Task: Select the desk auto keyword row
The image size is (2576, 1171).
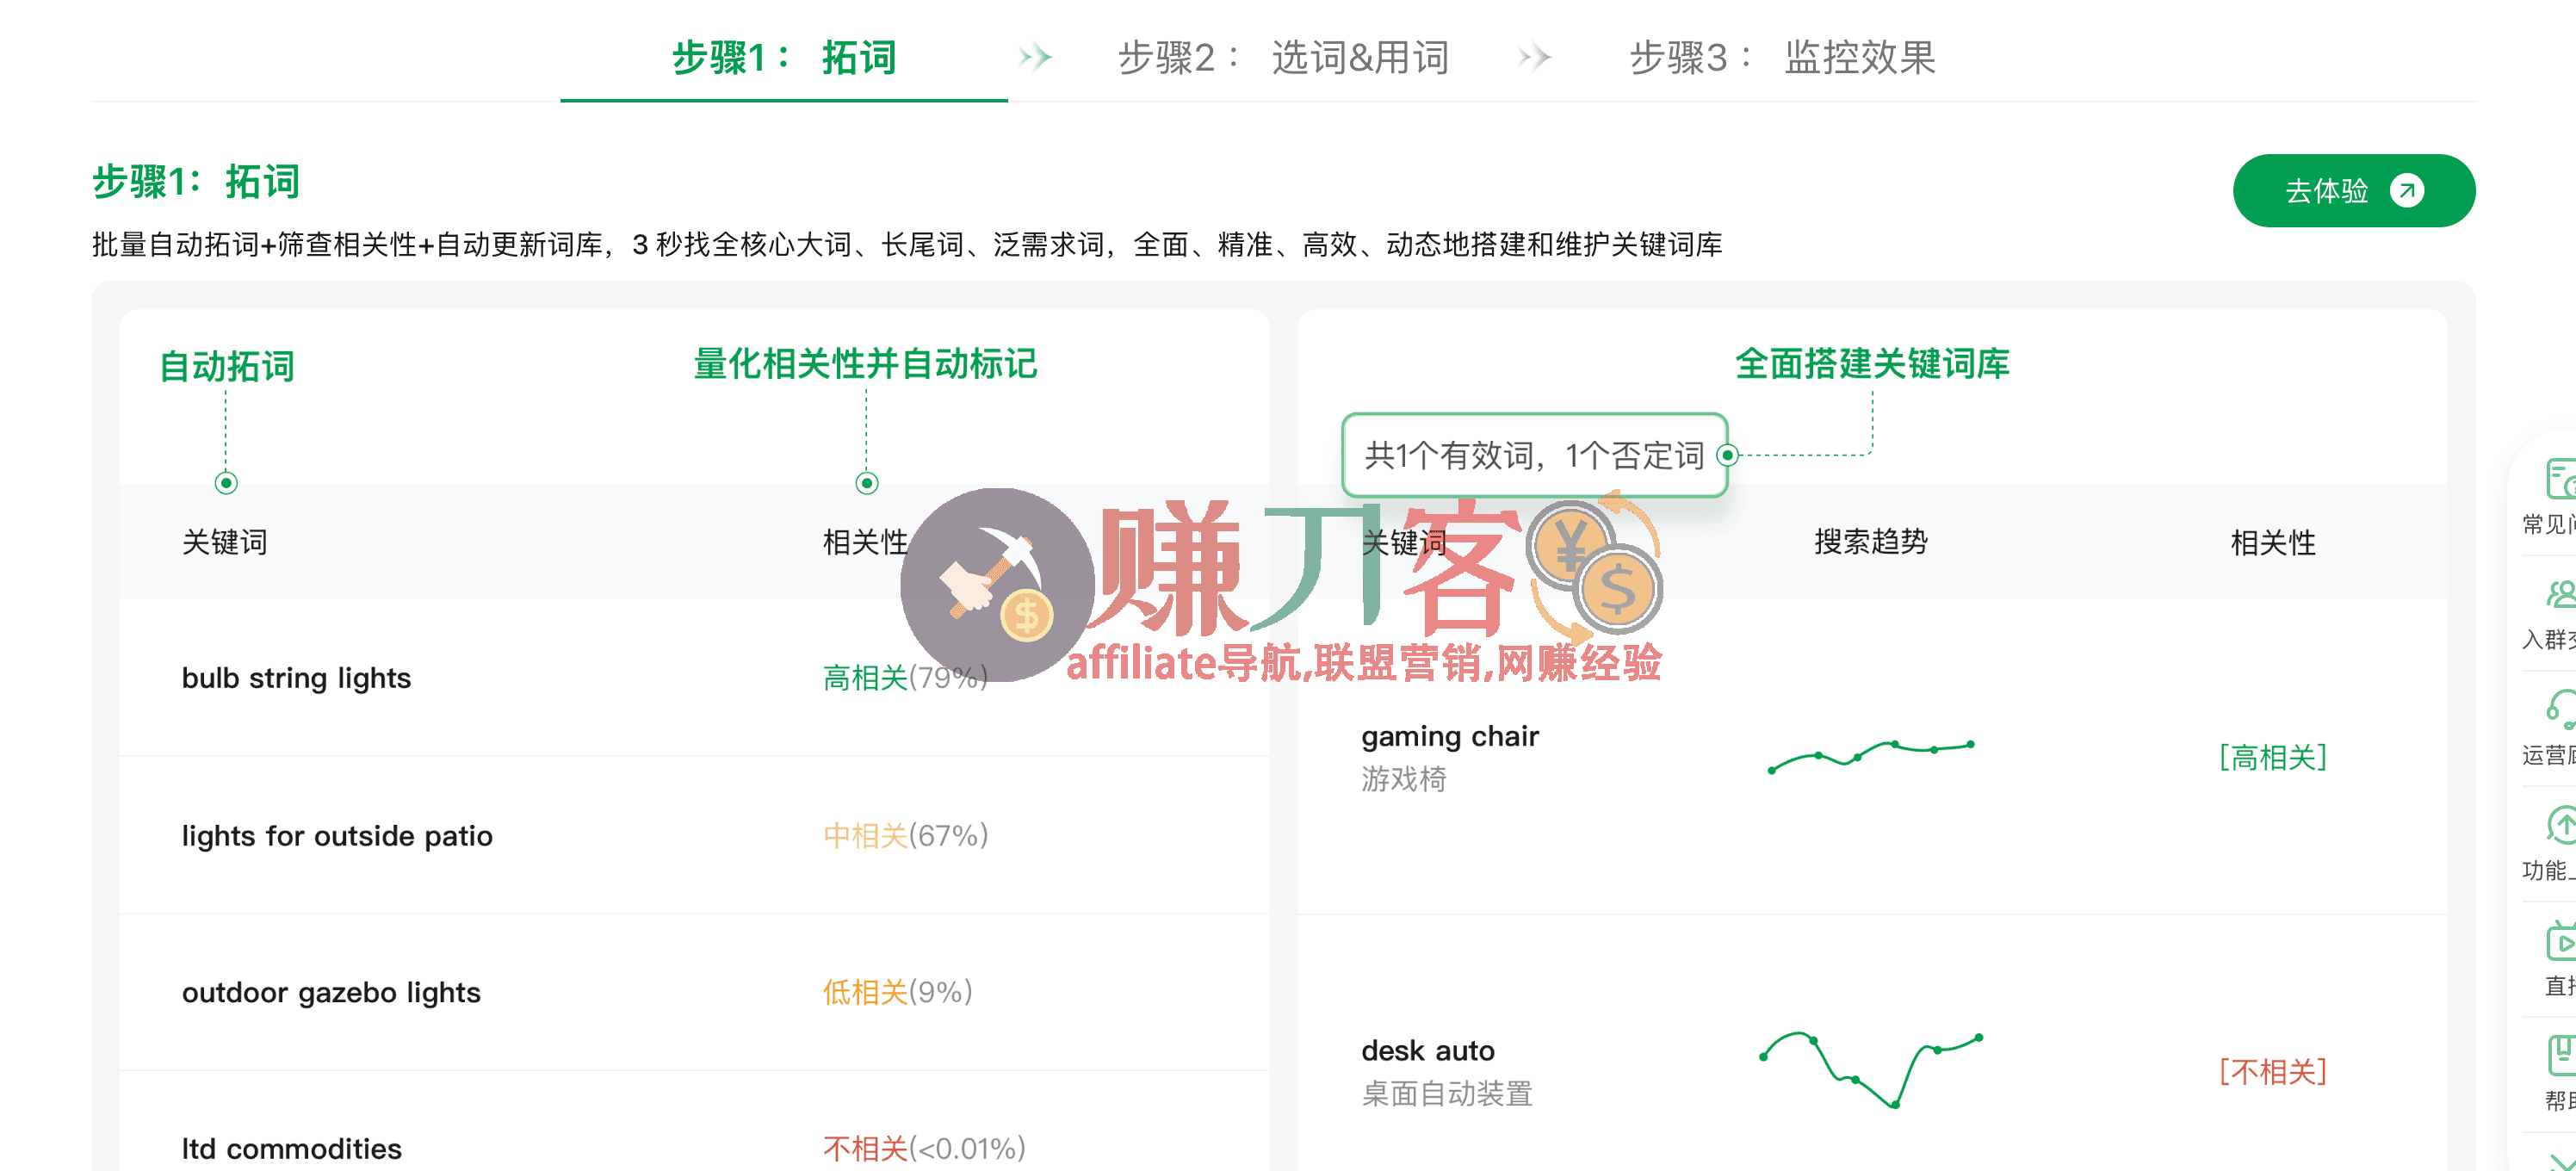Action: [x=1872, y=1043]
